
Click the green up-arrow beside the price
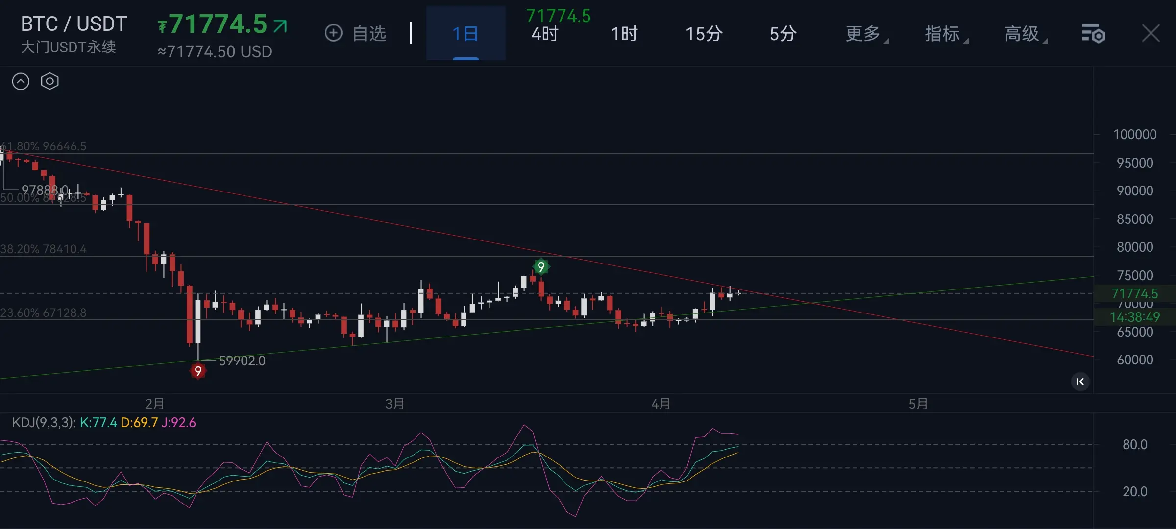pos(280,25)
